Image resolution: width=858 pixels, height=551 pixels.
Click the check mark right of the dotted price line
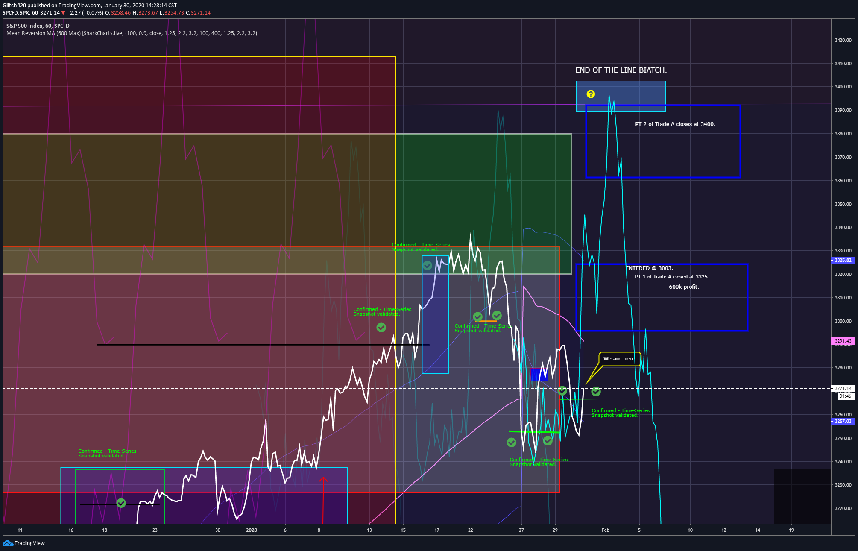(596, 391)
